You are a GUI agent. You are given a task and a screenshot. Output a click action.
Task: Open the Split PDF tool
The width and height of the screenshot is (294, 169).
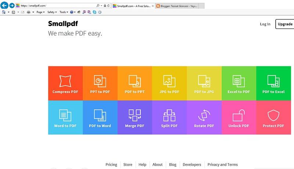click(169, 117)
